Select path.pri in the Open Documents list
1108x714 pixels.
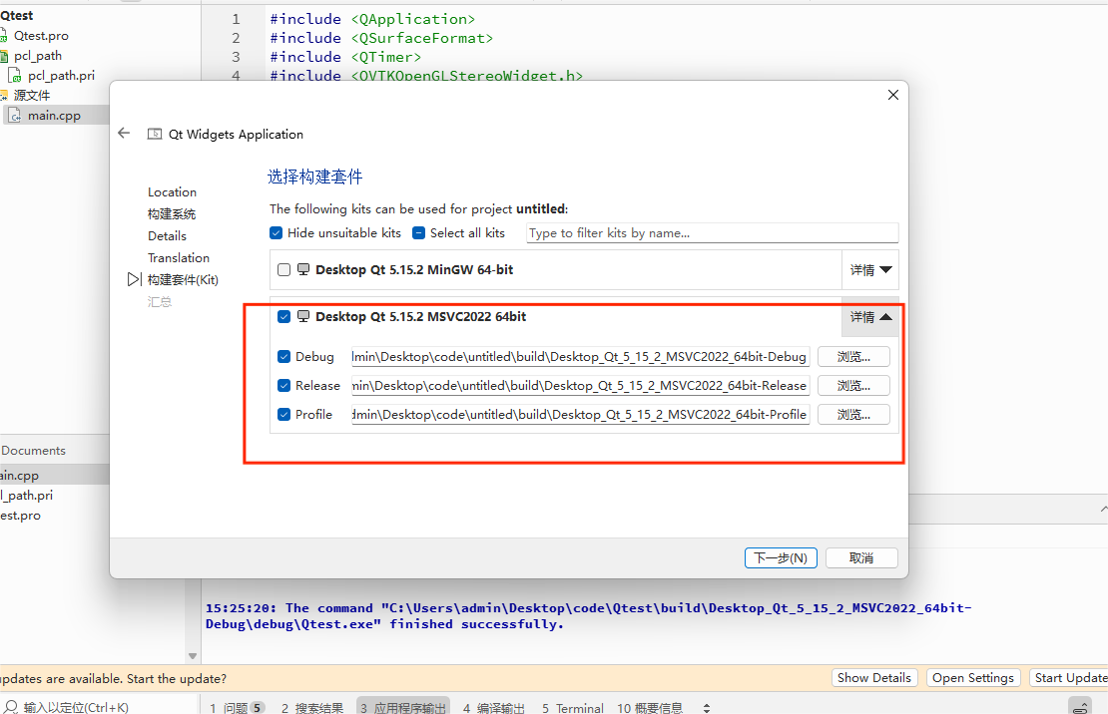27,495
